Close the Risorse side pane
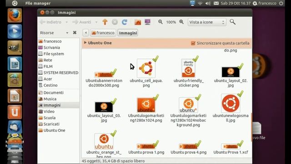 pos(75,32)
